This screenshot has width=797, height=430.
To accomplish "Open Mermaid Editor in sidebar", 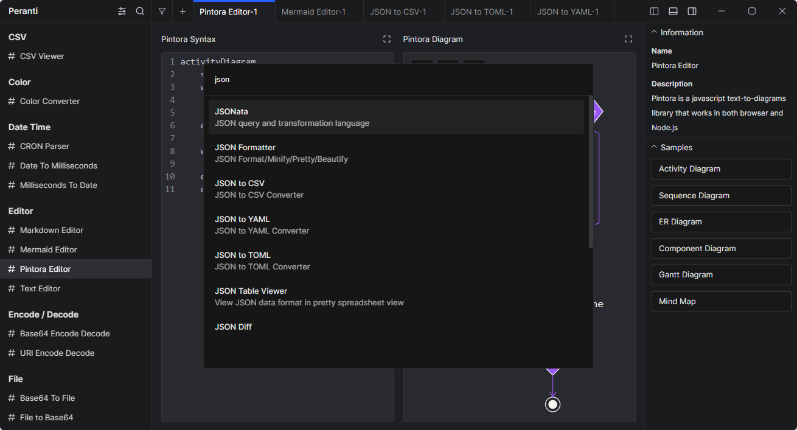I will coord(75,249).
